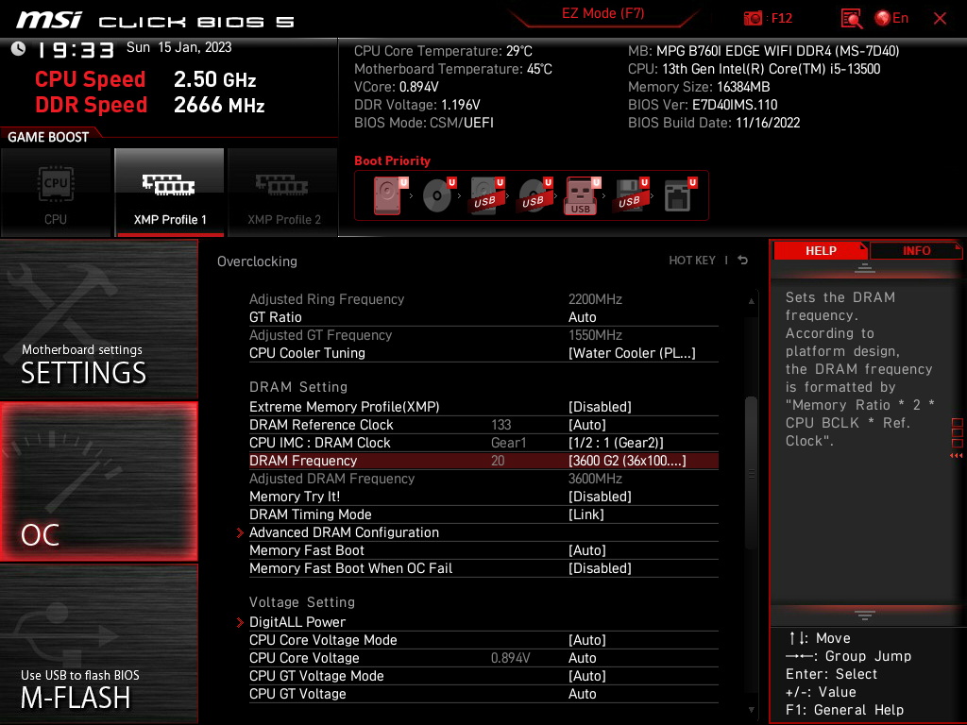Open M-FLASH to flash BIOS via USB
Image resolution: width=967 pixels, height=725 pixels.
click(x=98, y=644)
